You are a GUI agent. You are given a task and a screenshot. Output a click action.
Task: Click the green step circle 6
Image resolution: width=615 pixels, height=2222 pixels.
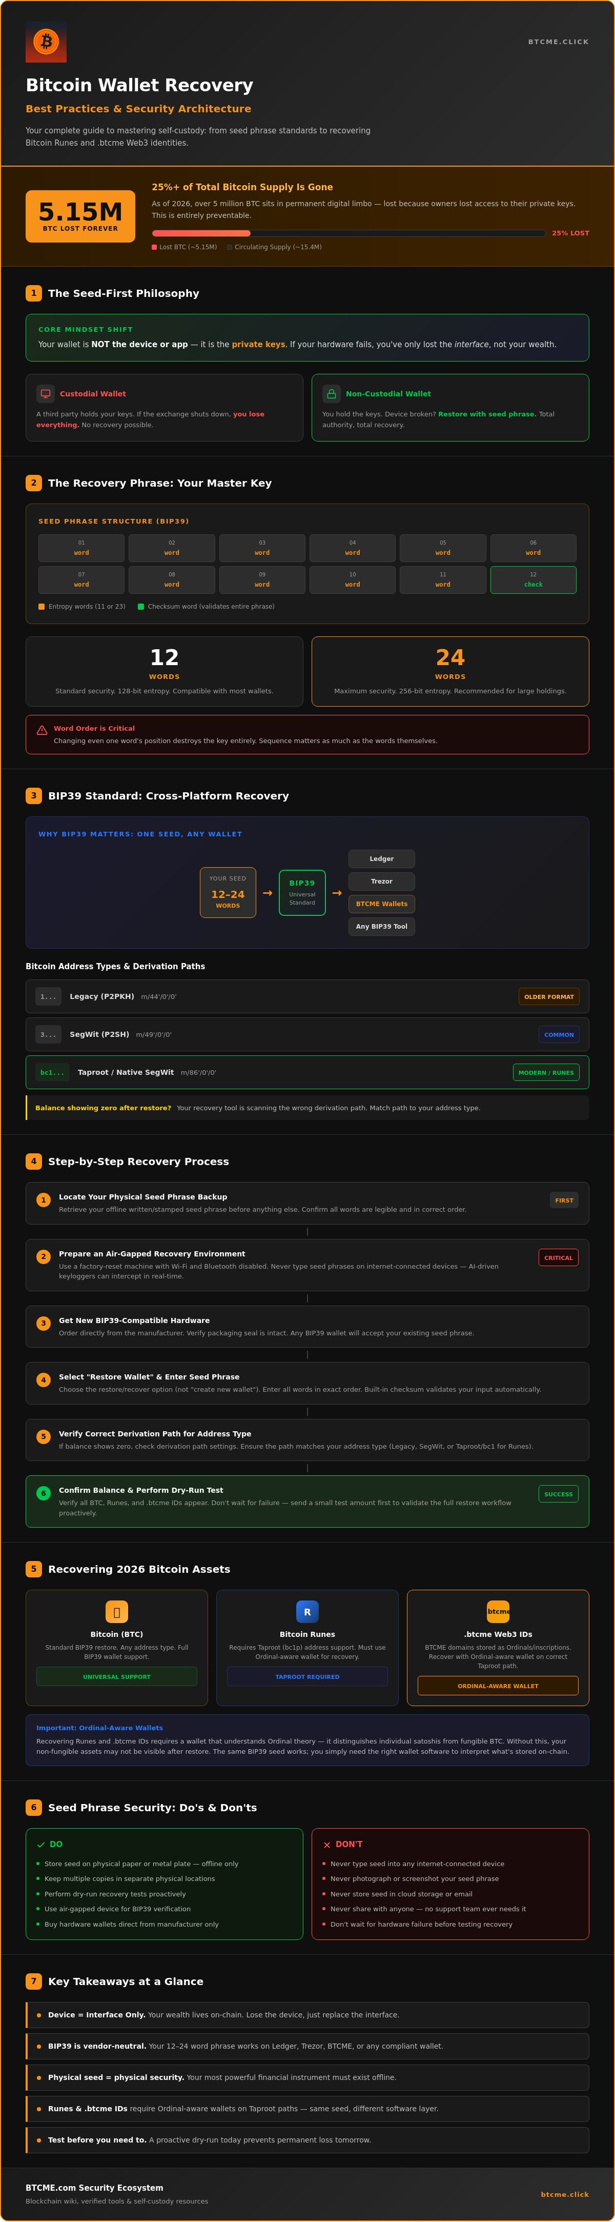click(x=43, y=1493)
